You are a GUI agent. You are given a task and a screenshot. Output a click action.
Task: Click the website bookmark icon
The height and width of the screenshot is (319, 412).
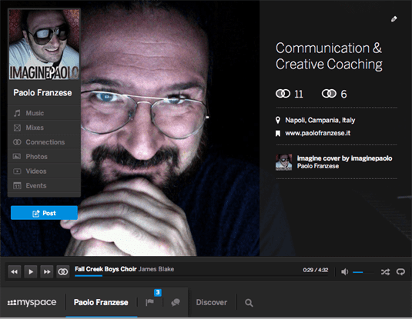(278, 134)
